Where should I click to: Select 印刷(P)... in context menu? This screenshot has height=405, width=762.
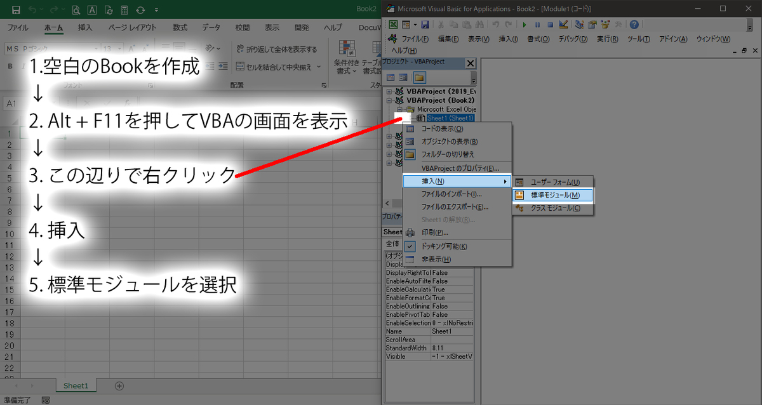(457, 232)
